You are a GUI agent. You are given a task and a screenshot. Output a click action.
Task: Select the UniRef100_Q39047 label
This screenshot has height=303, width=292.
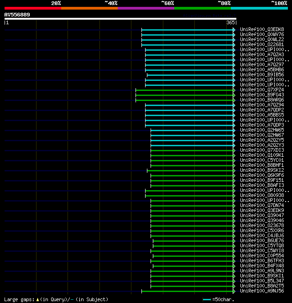point(262,215)
